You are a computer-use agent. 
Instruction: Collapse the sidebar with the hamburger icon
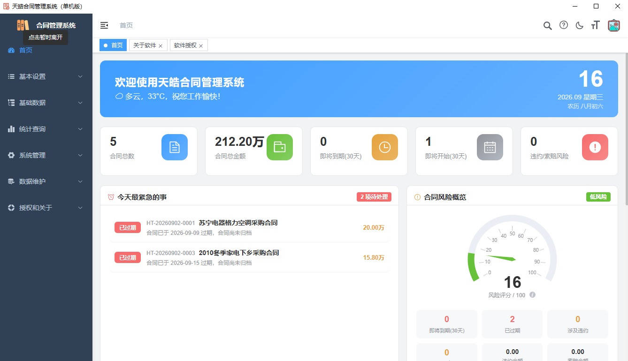point(104,25)
